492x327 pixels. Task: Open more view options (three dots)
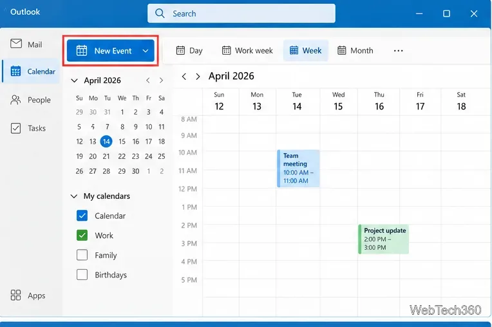(x=398, y=50)
